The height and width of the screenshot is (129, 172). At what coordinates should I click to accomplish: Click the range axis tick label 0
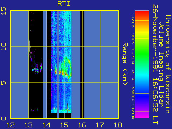click(3, 119)
